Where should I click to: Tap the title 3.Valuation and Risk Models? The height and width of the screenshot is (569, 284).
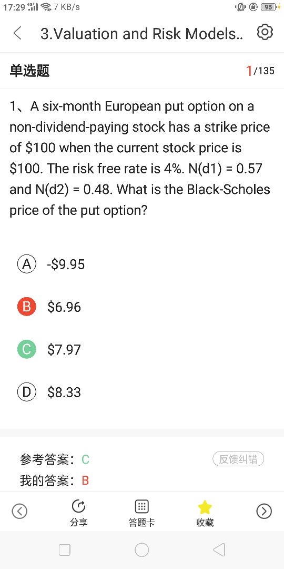click(142, 34)
